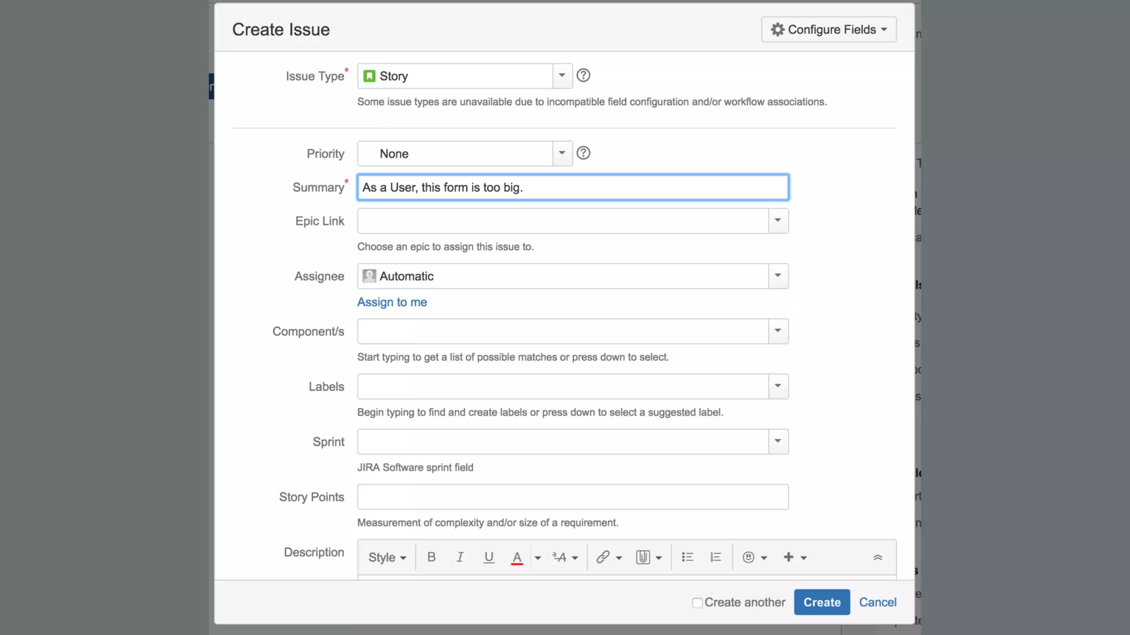
Task: Insert a numbered list in Description
Action: click(716, 557)
